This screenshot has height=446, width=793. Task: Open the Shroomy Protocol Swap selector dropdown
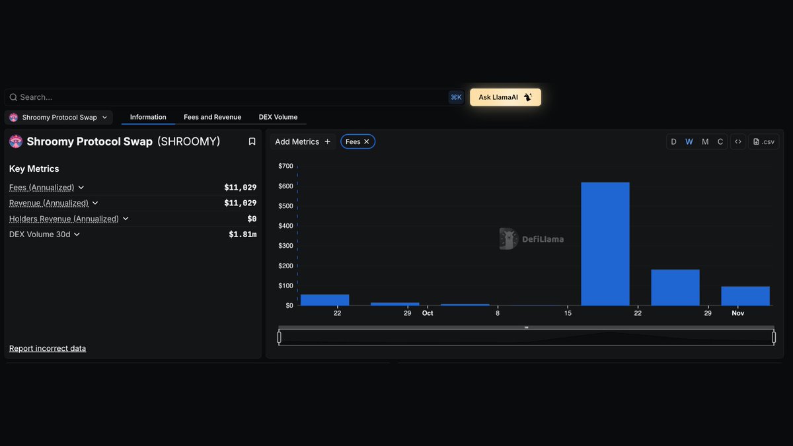59,118
